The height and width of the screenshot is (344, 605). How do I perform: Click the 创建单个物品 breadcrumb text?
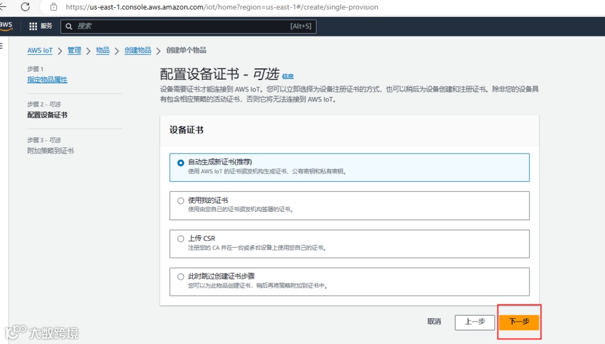pos(186,50)
